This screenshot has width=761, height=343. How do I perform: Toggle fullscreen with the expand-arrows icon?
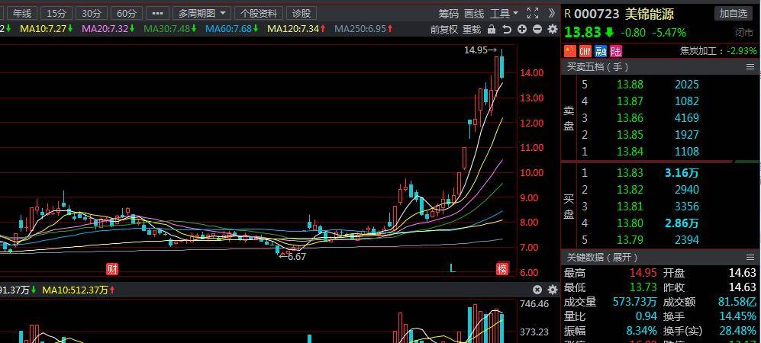click(x=533, y=13)
